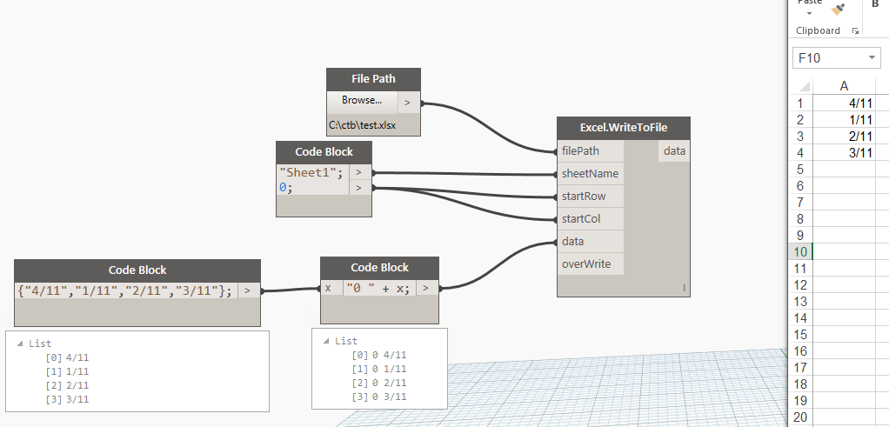Select column A header in Excel
This screenshot has width=889, height=427.
tap(845, 86)
